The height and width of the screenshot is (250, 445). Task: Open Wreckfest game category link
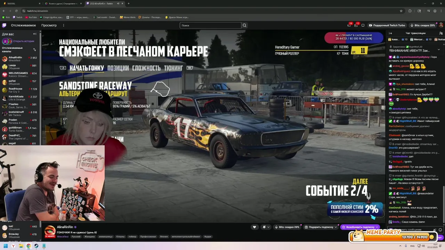63,236
